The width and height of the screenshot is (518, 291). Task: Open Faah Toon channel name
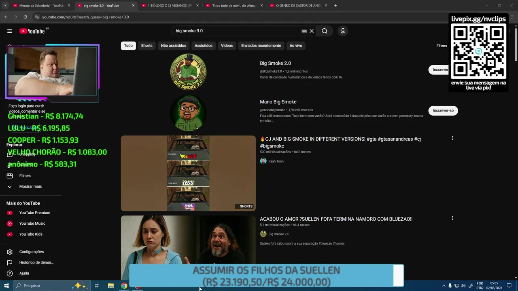click(x=276, y=161)
